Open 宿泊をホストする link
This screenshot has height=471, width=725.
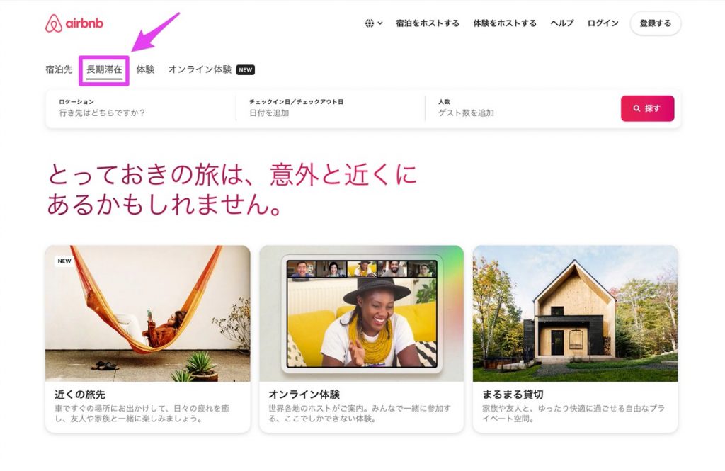427,23
